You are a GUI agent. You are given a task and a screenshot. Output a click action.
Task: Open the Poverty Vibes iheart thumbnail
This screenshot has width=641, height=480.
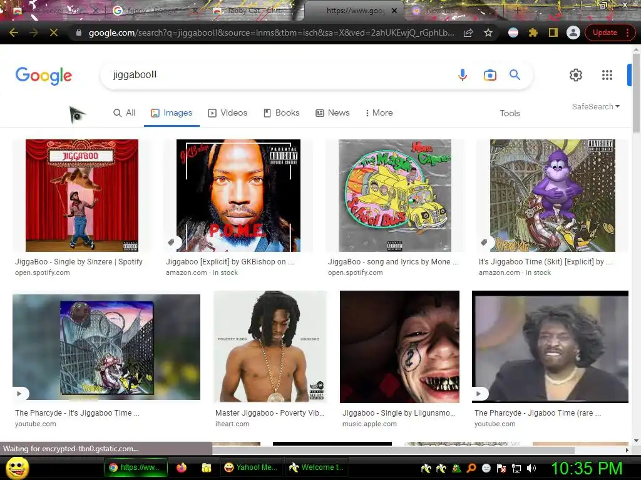click(270, 347)
